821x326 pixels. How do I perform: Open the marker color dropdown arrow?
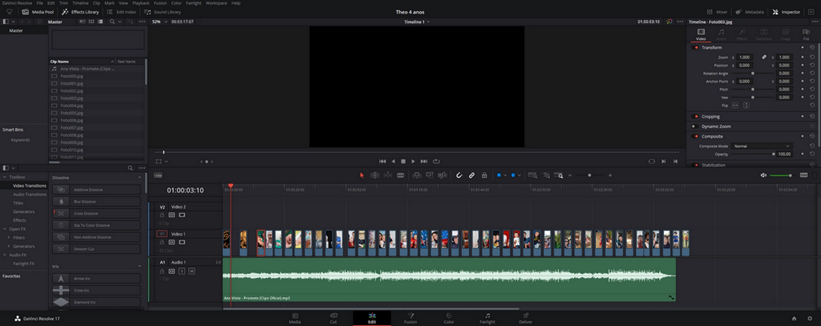(x=519, y=175)
